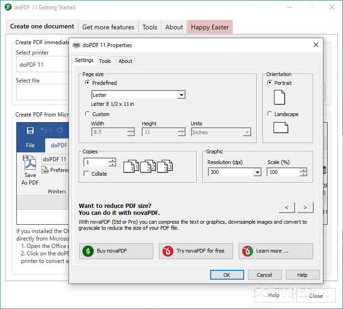Click the Redo icon in Word preview

coord(60,130)
